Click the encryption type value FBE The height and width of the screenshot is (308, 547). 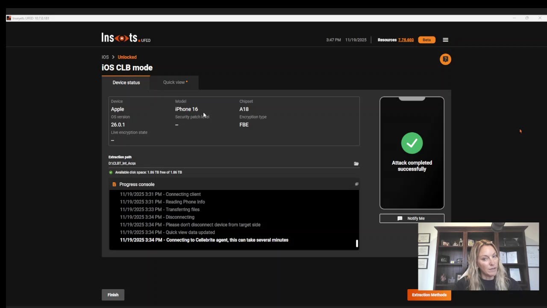[x=244, y=124]
